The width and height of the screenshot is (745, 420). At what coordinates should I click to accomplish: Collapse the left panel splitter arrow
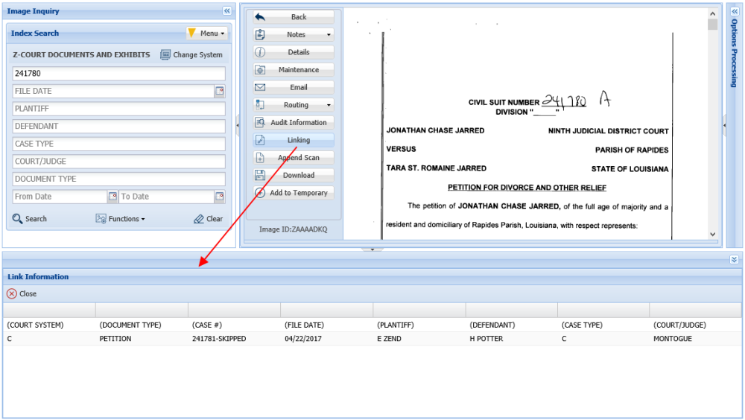pyautogui.click(x=238, y=125)
